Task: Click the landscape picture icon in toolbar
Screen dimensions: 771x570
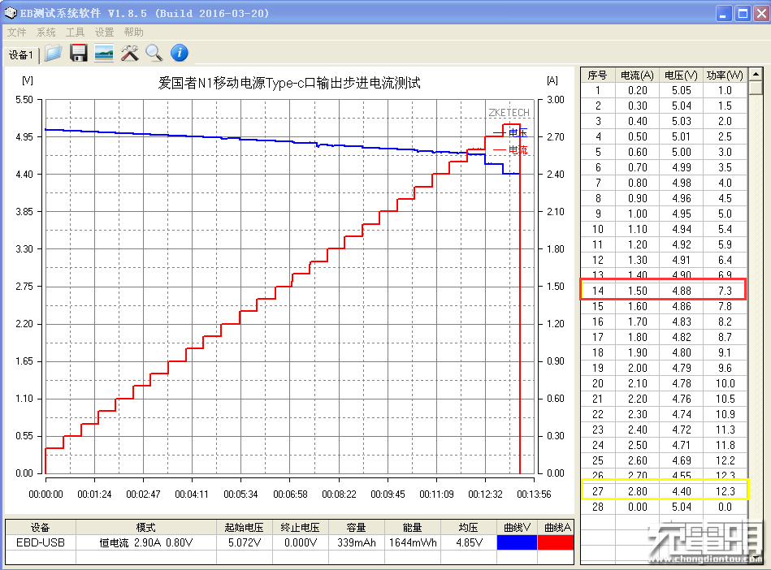Action: (x=104, y=54)
